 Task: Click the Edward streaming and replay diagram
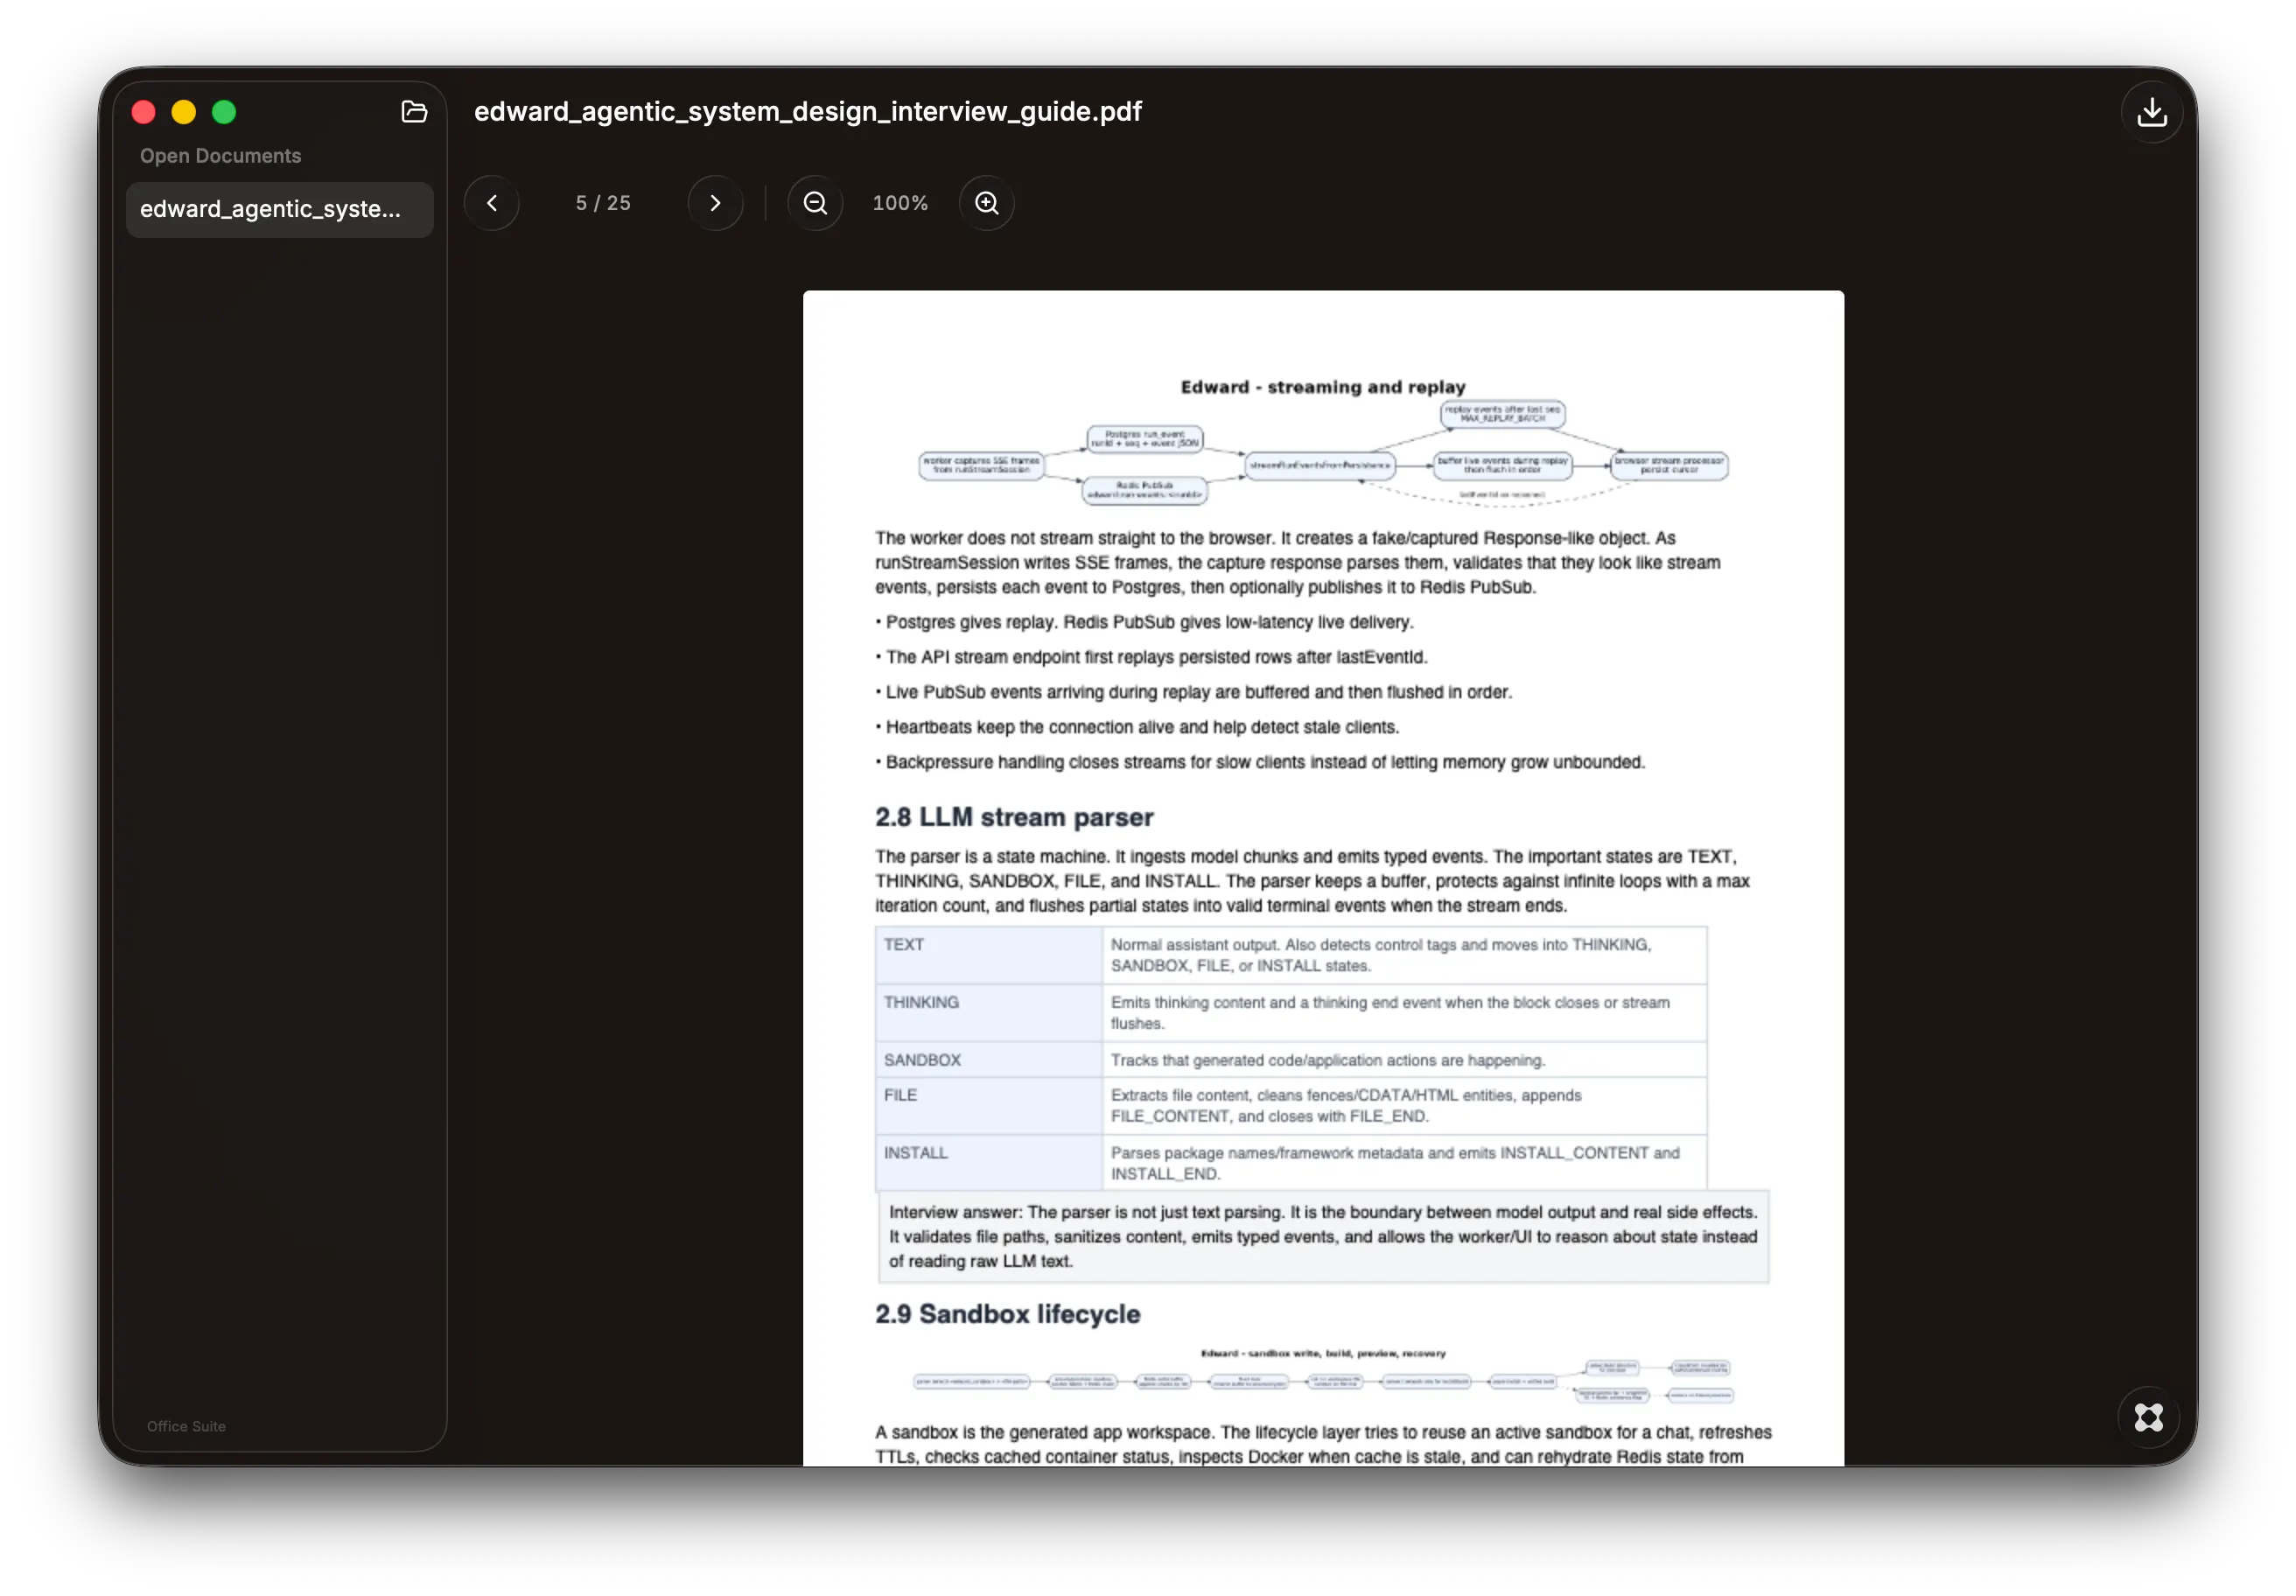(1323, 440)
